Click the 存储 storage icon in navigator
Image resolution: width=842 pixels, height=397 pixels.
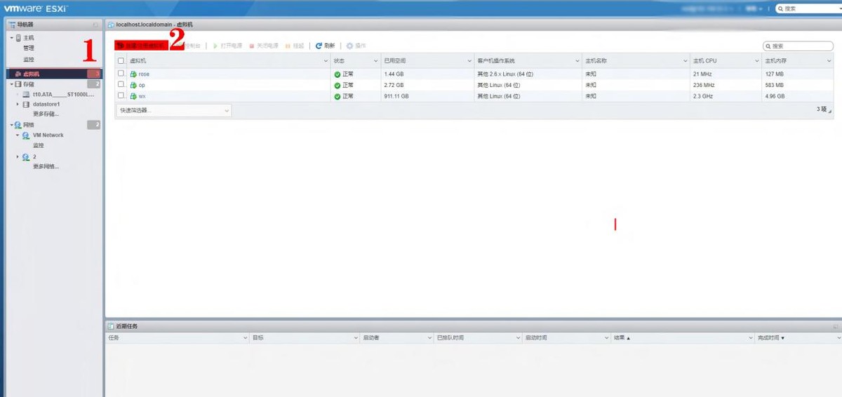18,84
